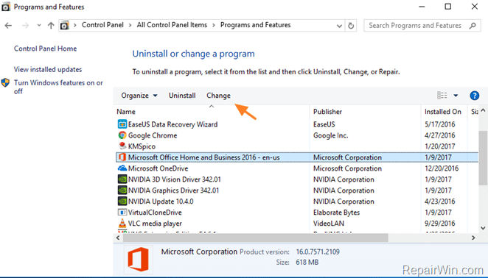Click the VideoLAN publisher cell

[329, 224]
